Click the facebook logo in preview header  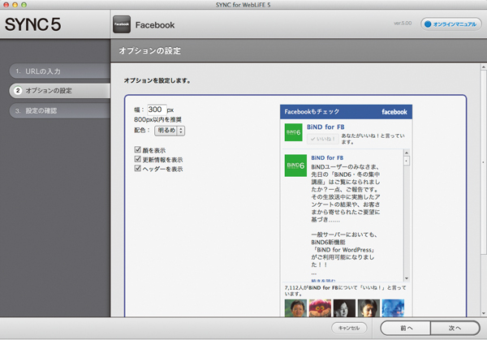[x=394, y=112]
